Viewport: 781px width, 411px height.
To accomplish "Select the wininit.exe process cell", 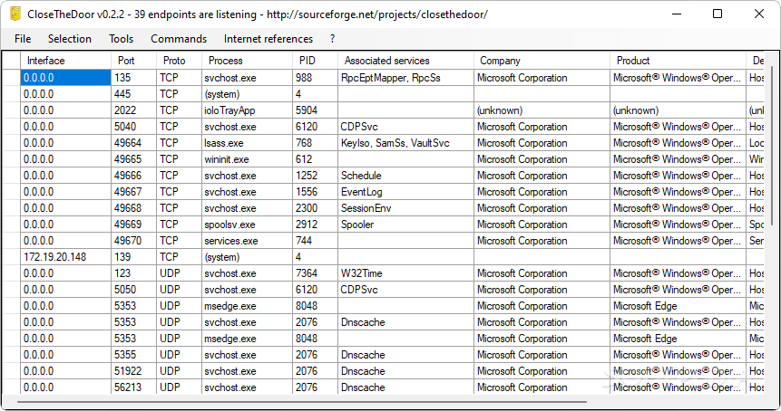I will click(247, 159).
